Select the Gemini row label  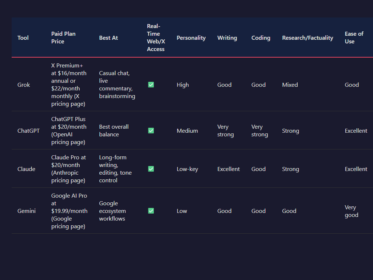26,211
